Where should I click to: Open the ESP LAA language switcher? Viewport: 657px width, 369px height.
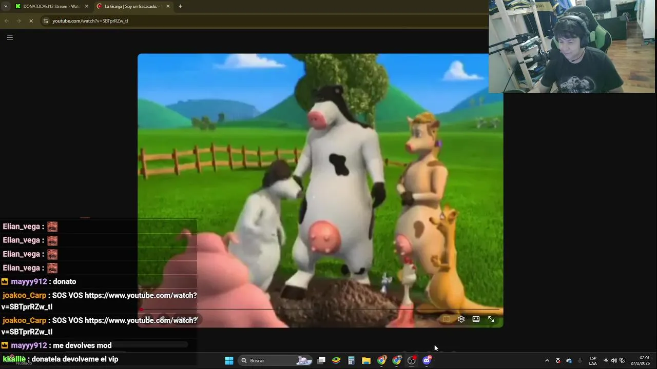pos(593,361)
